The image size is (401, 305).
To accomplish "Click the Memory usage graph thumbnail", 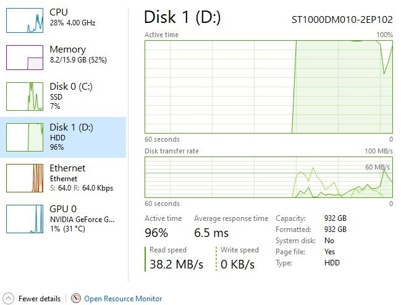I will click(25, 57).
